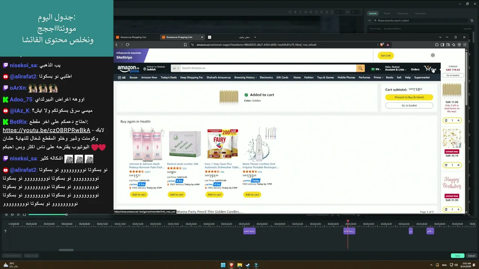The width and height of the screenshot is (479, 269).
Task: Open Electronics in Amazon nav
Action: 266,77
